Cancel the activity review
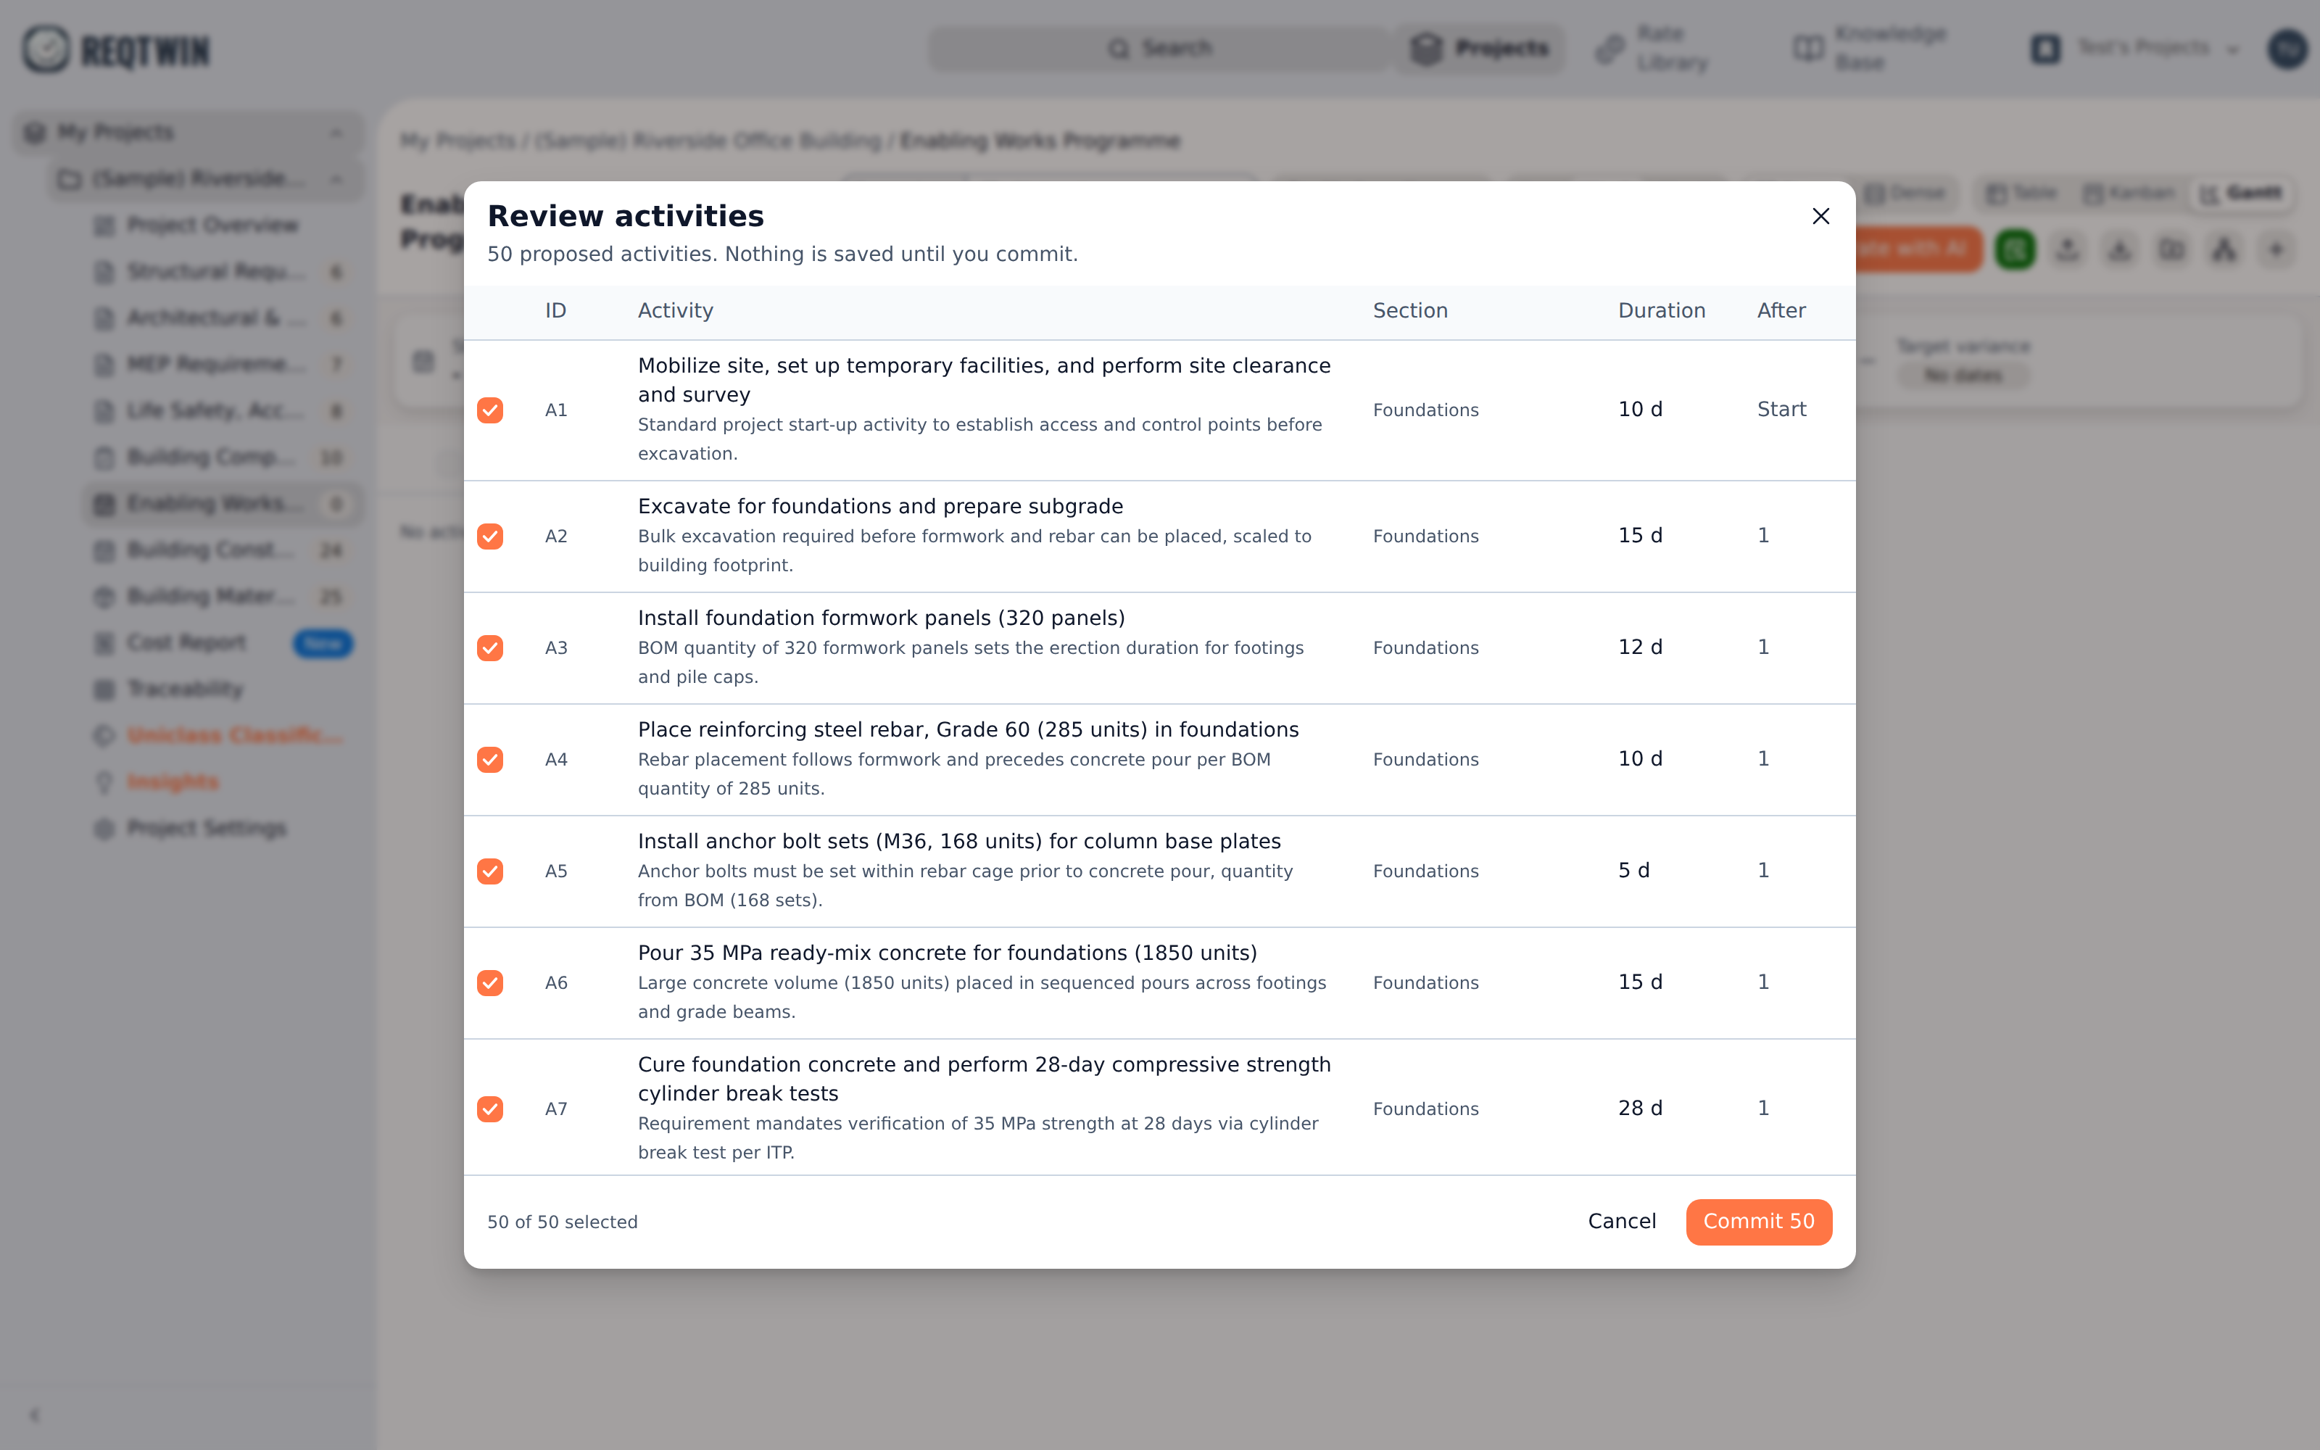 (x=1621, y=1222)
